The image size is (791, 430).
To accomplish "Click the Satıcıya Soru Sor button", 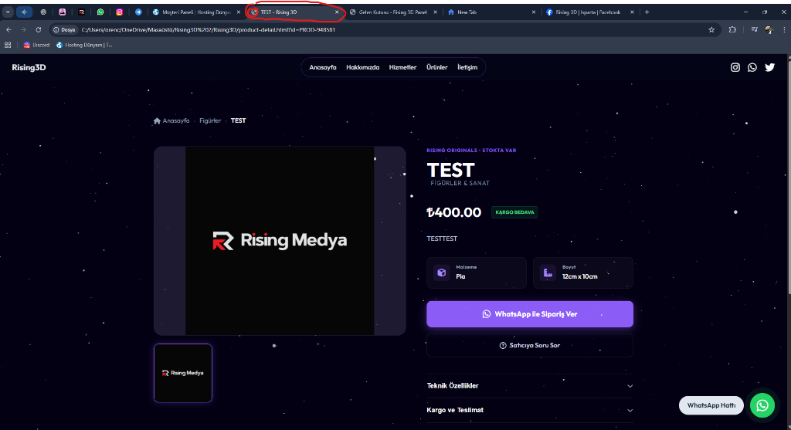I will (x=529, y=345).
